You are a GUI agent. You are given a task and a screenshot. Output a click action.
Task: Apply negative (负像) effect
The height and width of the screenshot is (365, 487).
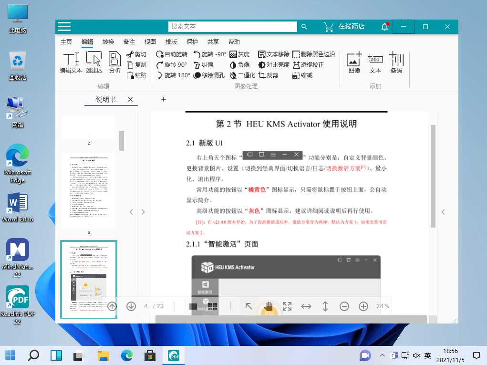pyautogui.click(x=239, y=64)
